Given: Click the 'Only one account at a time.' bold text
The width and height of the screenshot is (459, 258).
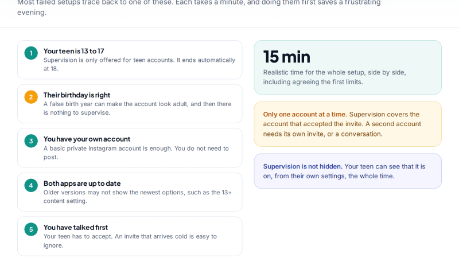Looking at the screenshot, I should click(x=305, y=114).
